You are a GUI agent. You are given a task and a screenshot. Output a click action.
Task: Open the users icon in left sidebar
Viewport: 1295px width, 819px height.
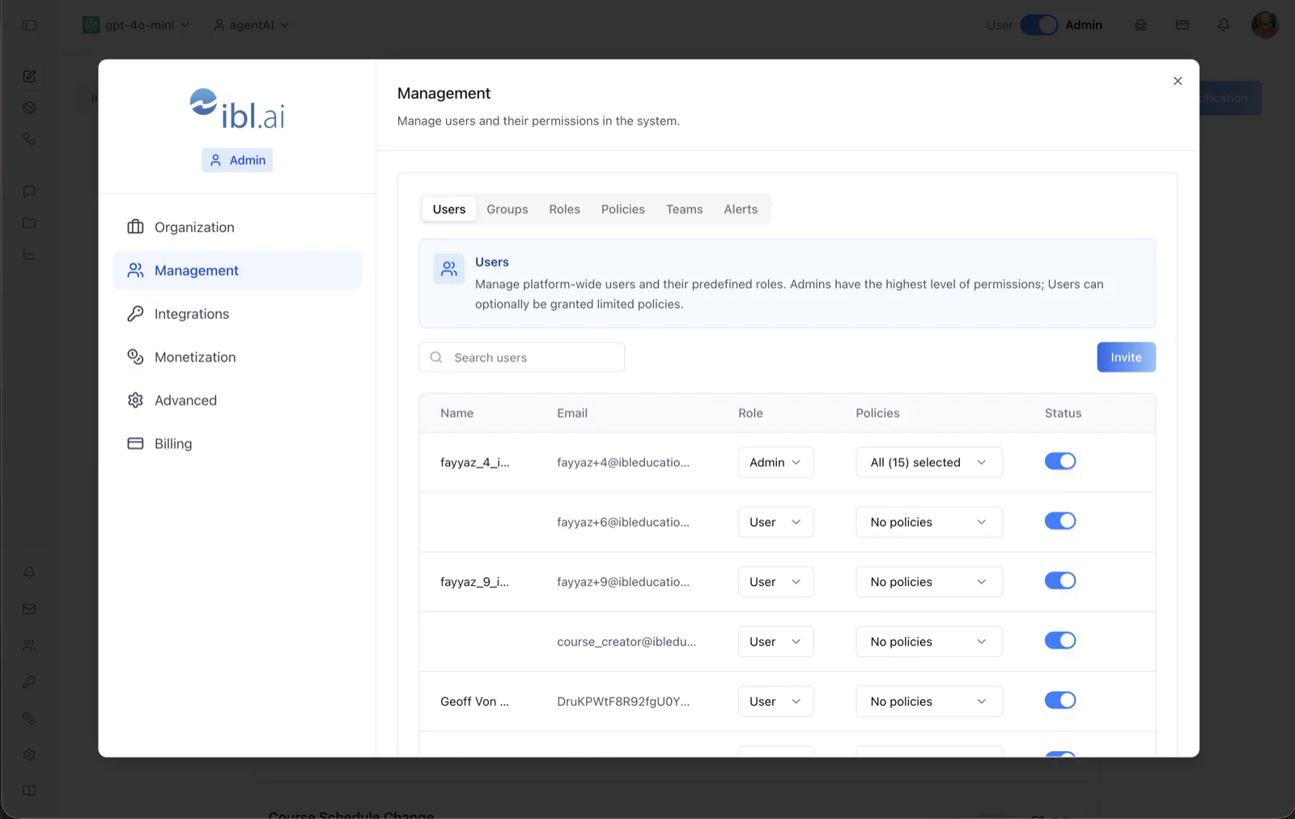pos(29,646)
